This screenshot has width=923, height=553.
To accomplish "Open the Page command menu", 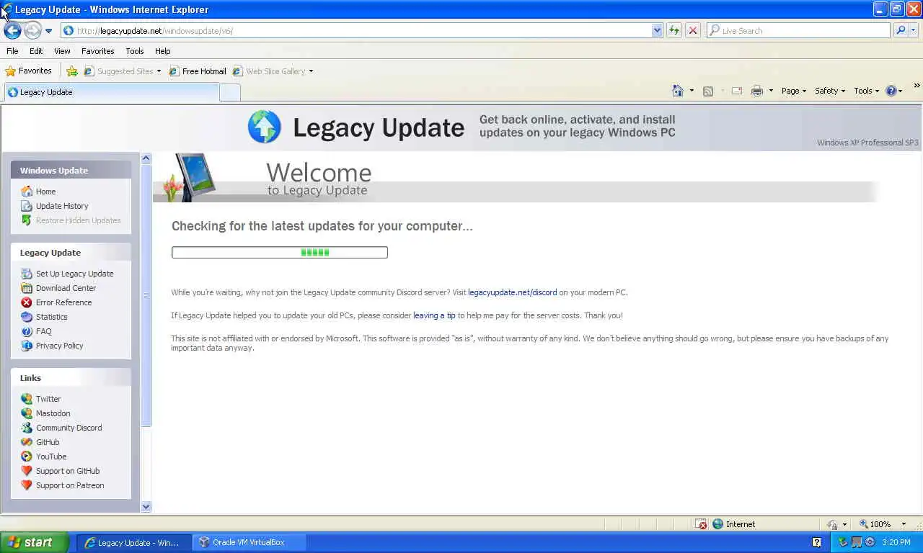I will [x=794, y=91].
